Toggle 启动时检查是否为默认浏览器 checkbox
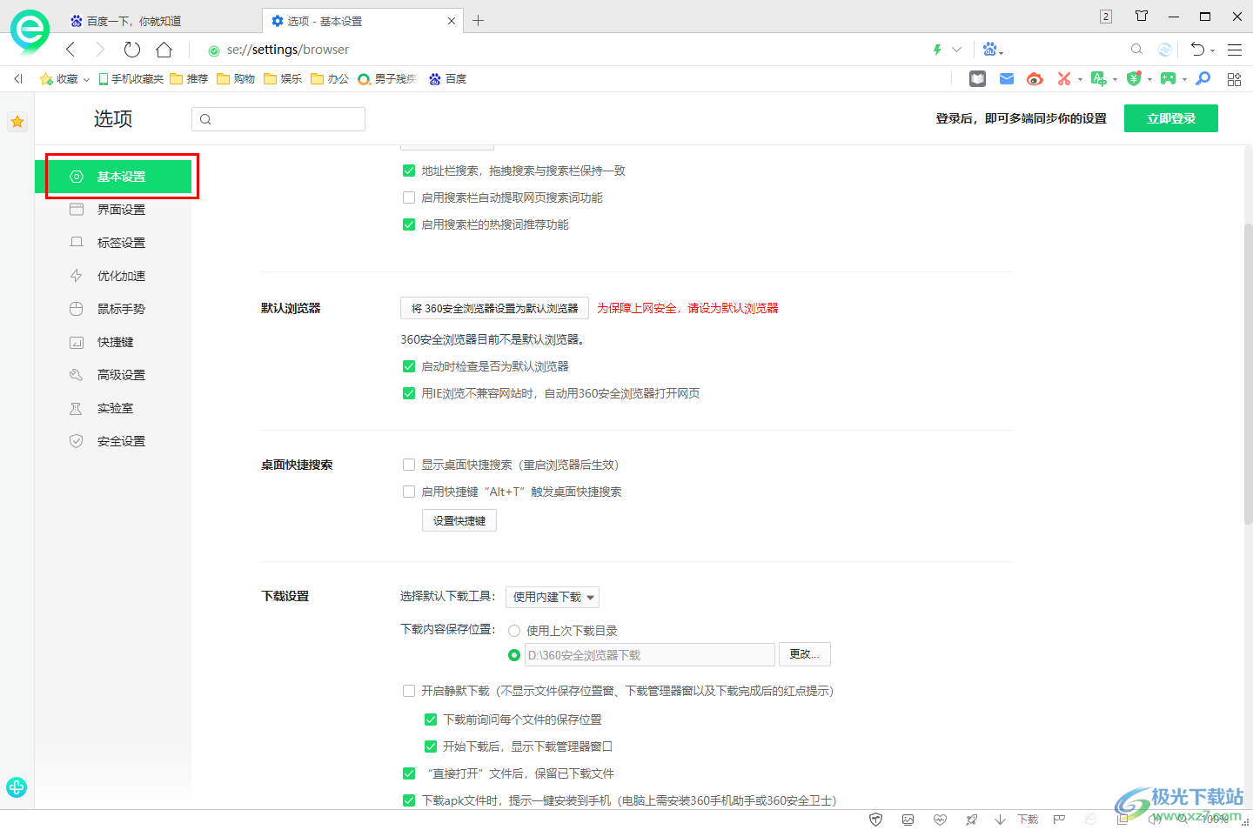Viewport: 1253px width, 830px height. (x=409, y=366)
